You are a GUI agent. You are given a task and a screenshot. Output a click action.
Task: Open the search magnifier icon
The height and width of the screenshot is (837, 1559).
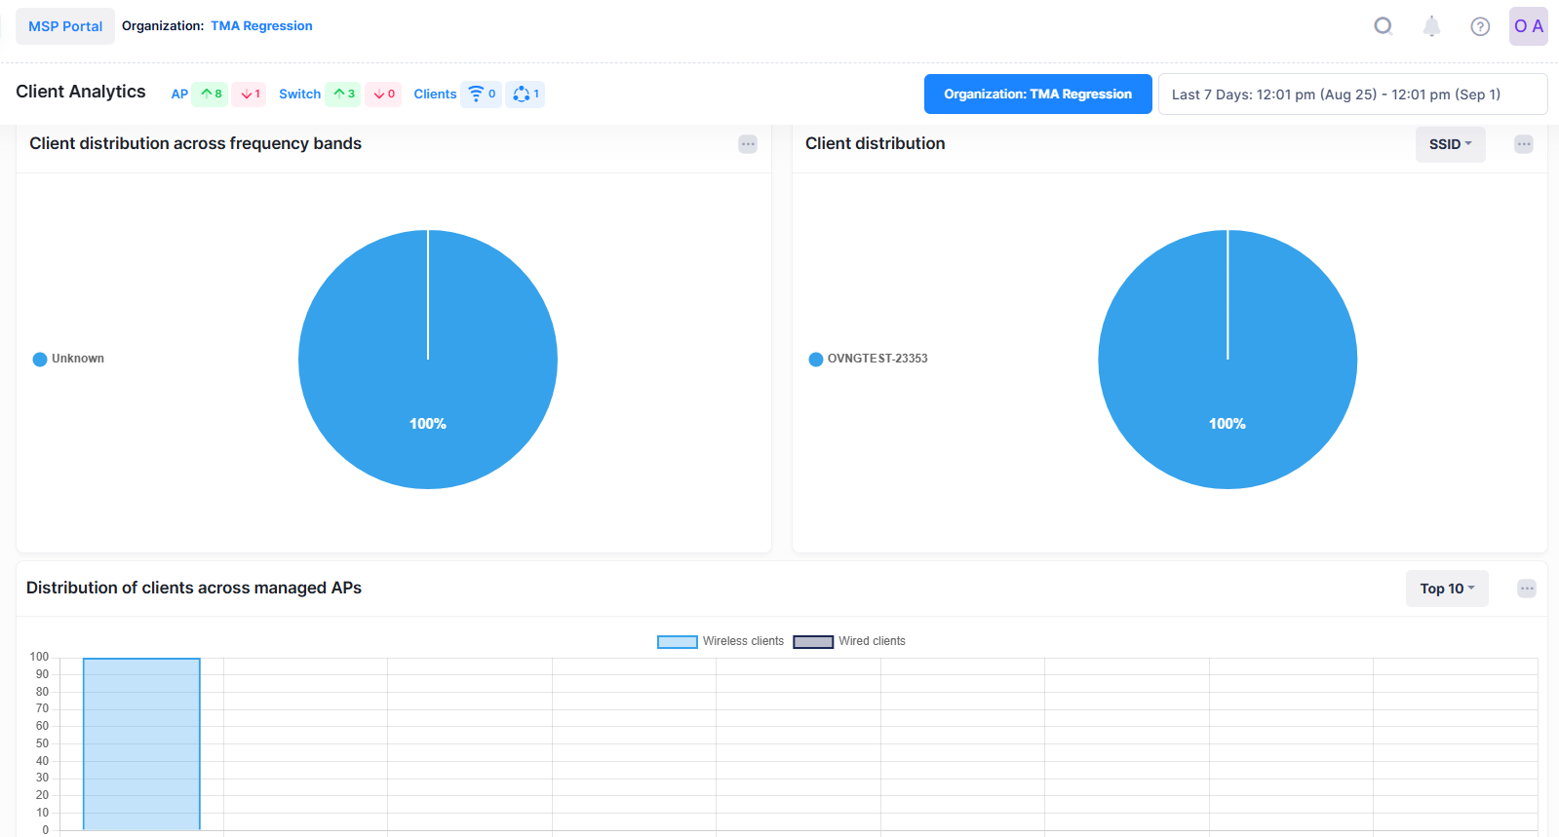coord(1383,26)
